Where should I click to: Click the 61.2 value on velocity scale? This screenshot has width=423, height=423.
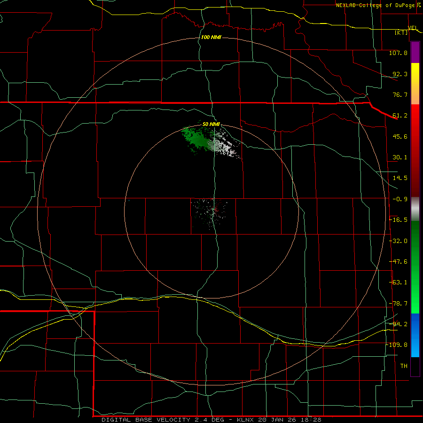click(x=400, y=116)
